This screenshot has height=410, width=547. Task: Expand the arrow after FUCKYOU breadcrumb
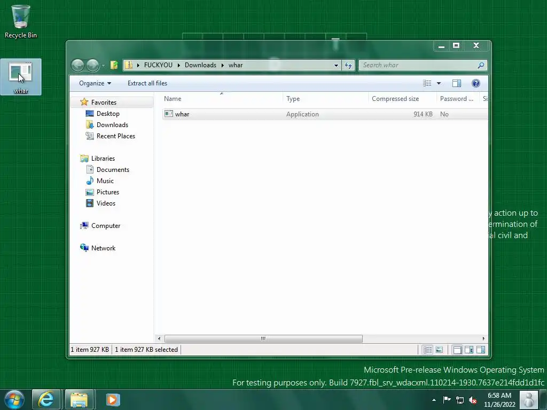pos(178,65)
